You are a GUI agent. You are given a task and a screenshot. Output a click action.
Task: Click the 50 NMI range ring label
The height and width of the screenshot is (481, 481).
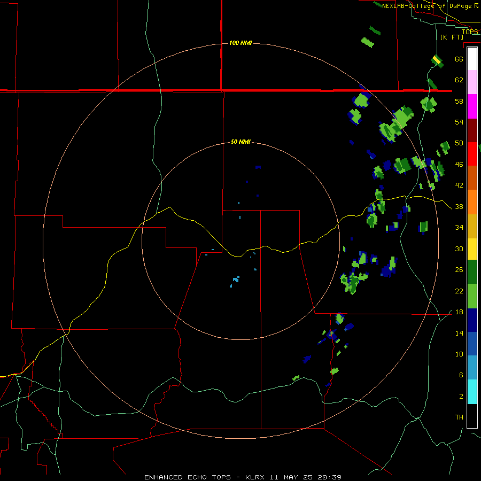click(241, 142)
